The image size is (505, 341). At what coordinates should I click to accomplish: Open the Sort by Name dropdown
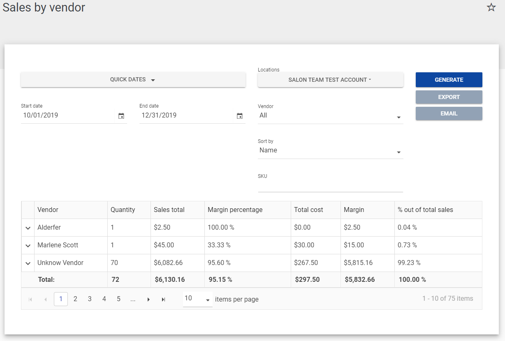point(330,151)
